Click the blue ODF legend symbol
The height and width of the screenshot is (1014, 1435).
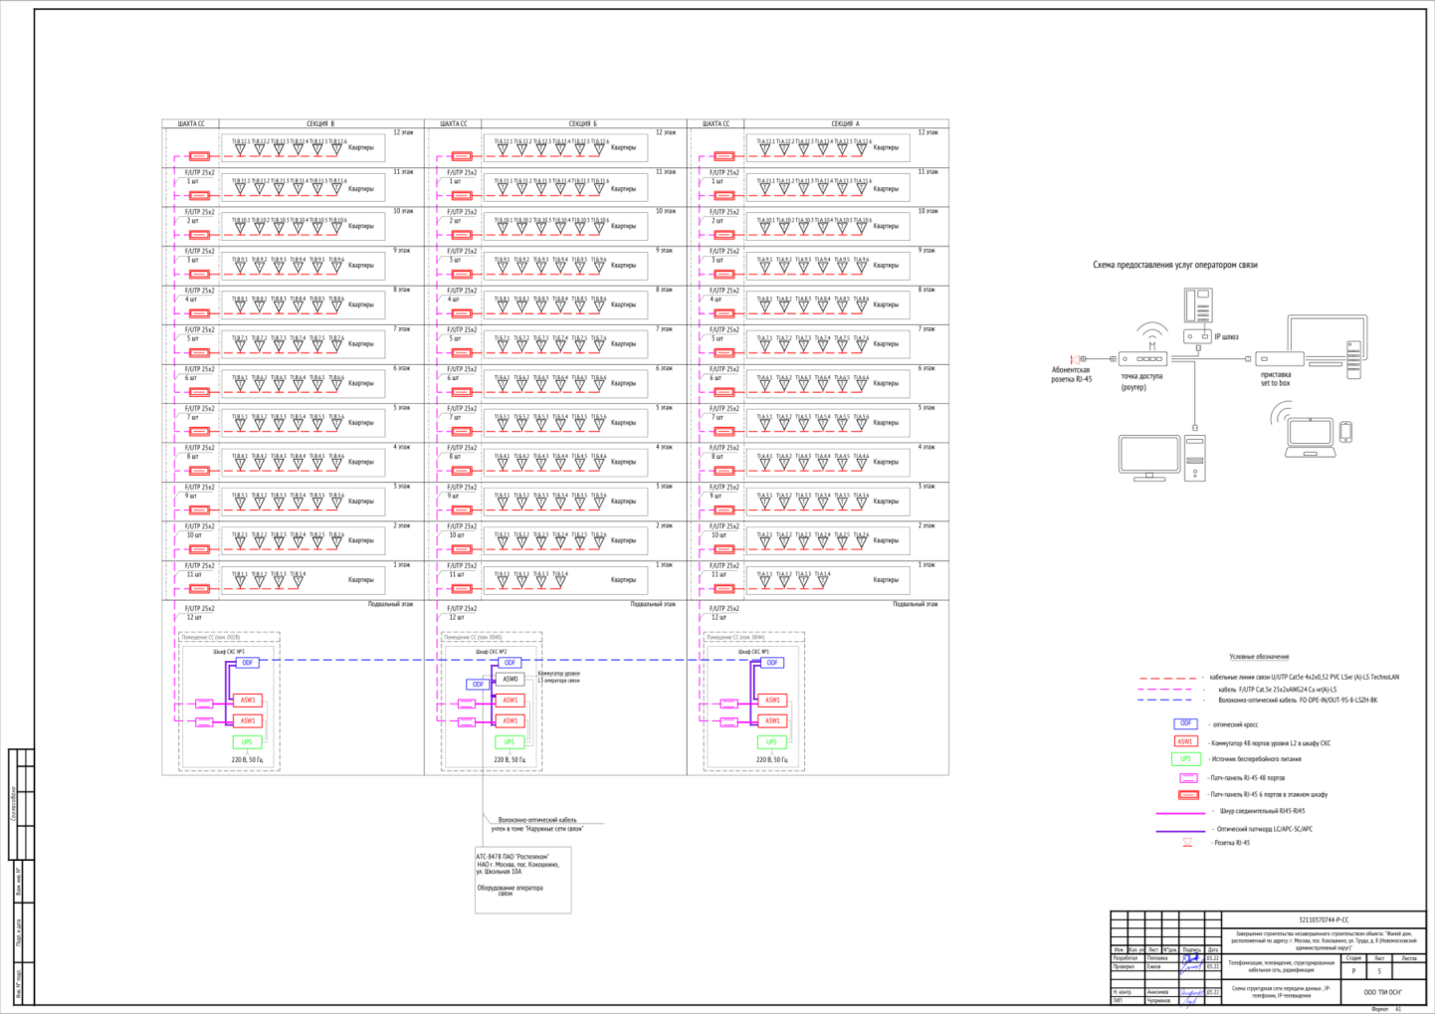click(x=1185, y=723)
